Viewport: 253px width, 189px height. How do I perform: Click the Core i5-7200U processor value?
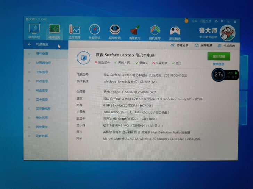point(130,92)
